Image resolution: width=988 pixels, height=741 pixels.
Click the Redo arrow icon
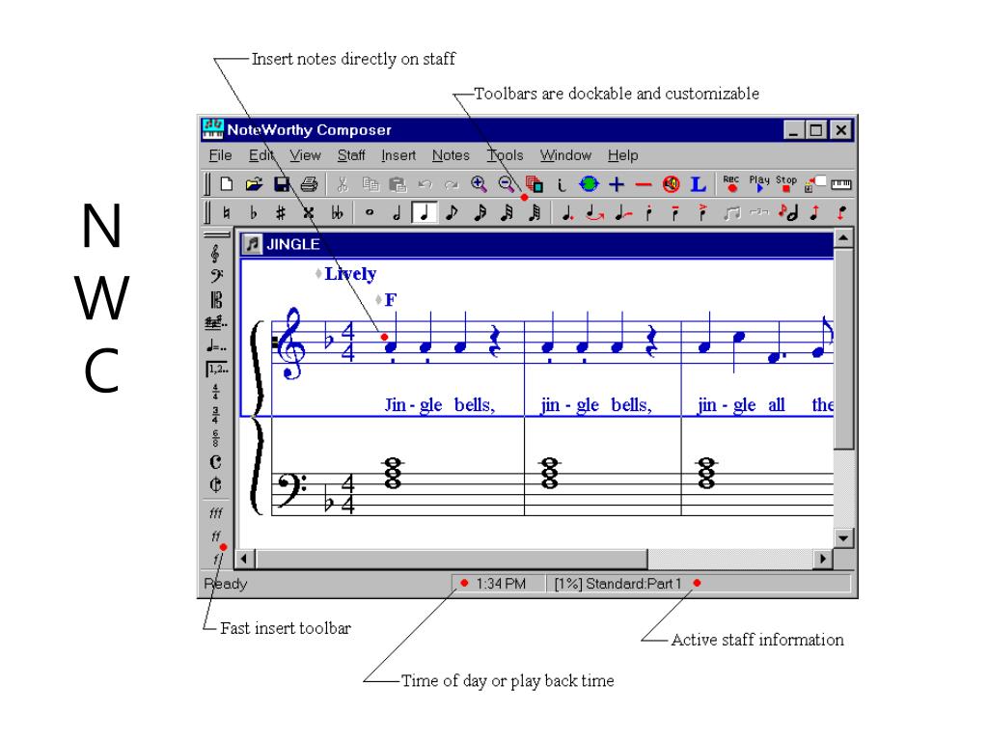pos(452,184)
